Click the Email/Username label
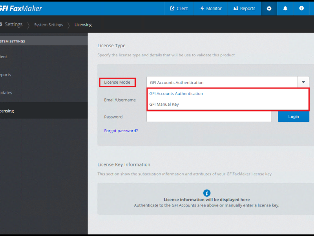The width and height of the screenshot is (314, 236). [x=120, y=100]
